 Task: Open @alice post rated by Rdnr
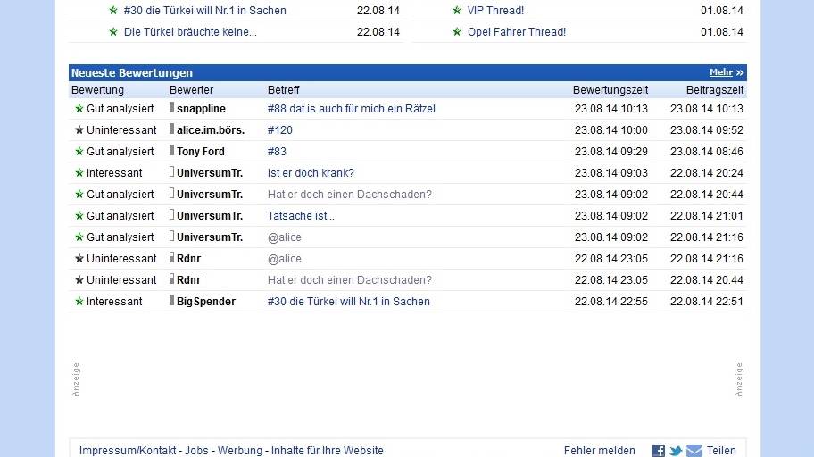click(x=285, y=259)
